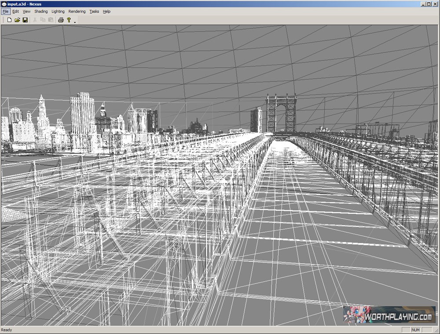This screenshot has width=440, height=334.
Task: Open the File menu
Action: [5, 11]
